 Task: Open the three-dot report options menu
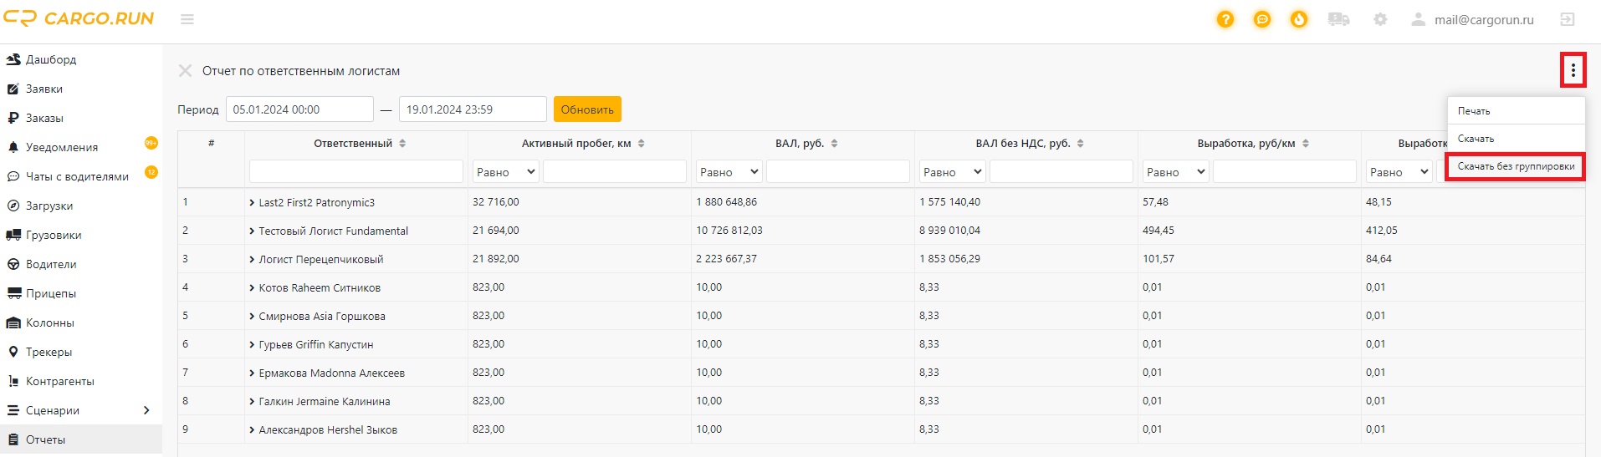click(x=1573, y=70)
